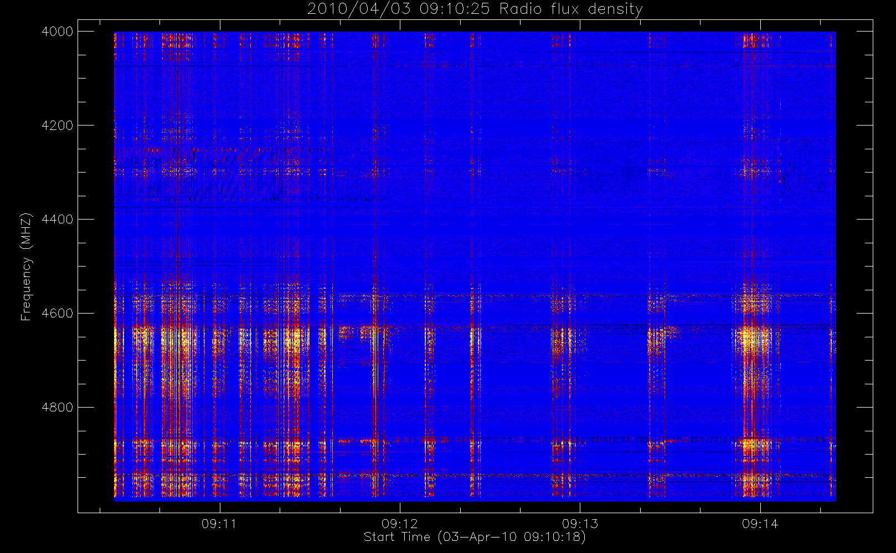896x553 pixels.
Task: Click the 4200 frequency axis label
Action: tap(58, 126)
